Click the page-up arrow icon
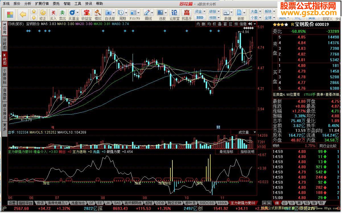Viewport: 342px width, 213px height. (34, 12)
